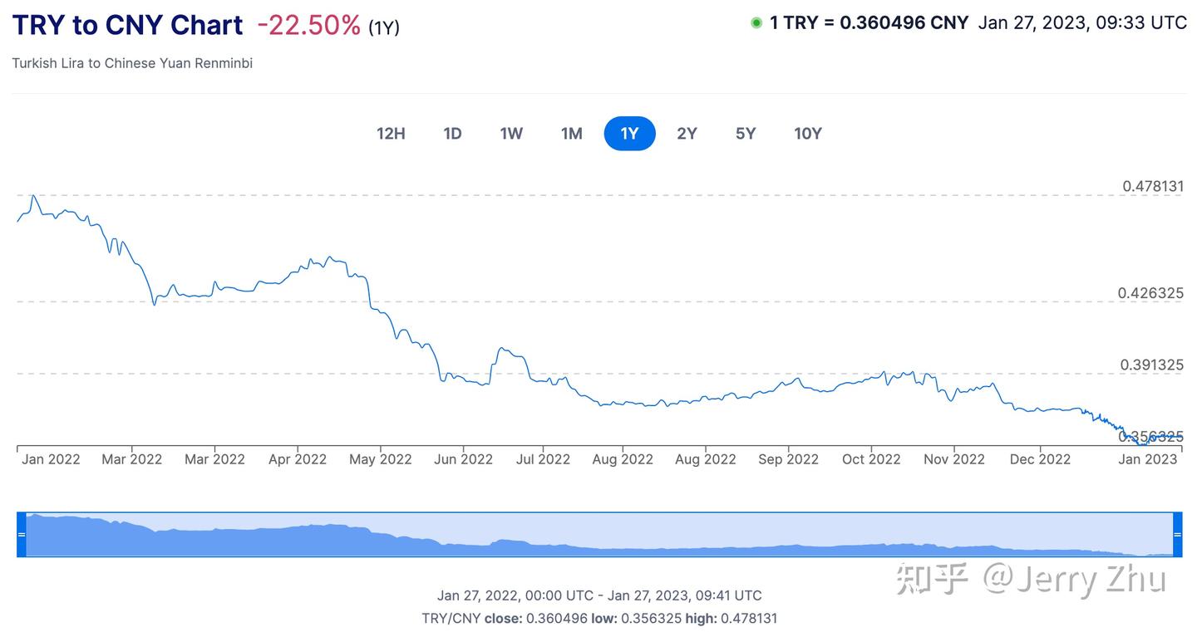The height and width of the screenshot is (632, 1197).
Task: Select the 1M time range
Action: click(x=571, y=133)
